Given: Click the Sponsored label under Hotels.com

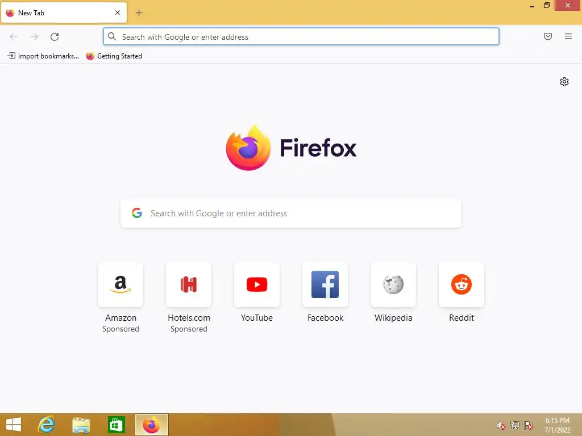Looking at the screenshot, I should [x=189, y=329].
